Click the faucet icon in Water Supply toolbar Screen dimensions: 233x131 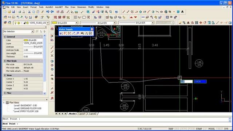(78, 33)
